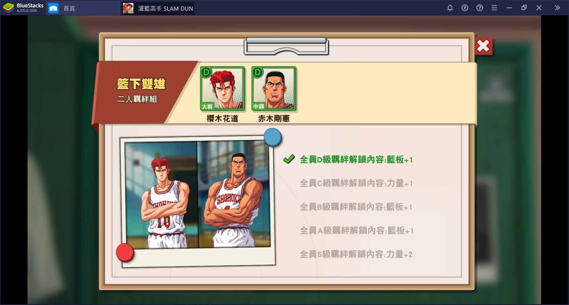This screenshot has width=569, height=305.
Task: Click the 大前 position label
Action: [207, 107]
